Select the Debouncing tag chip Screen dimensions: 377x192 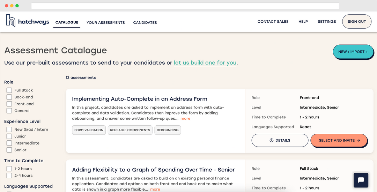tap(168, 130)
